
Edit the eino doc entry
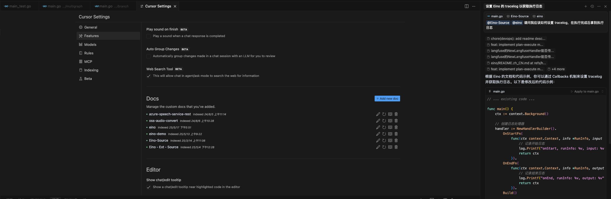tap(378, 127)
